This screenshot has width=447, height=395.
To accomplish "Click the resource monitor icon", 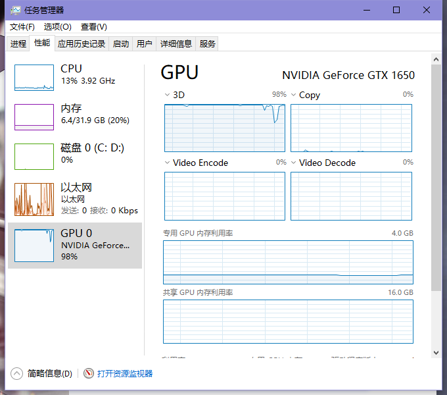I will [89, 373].
